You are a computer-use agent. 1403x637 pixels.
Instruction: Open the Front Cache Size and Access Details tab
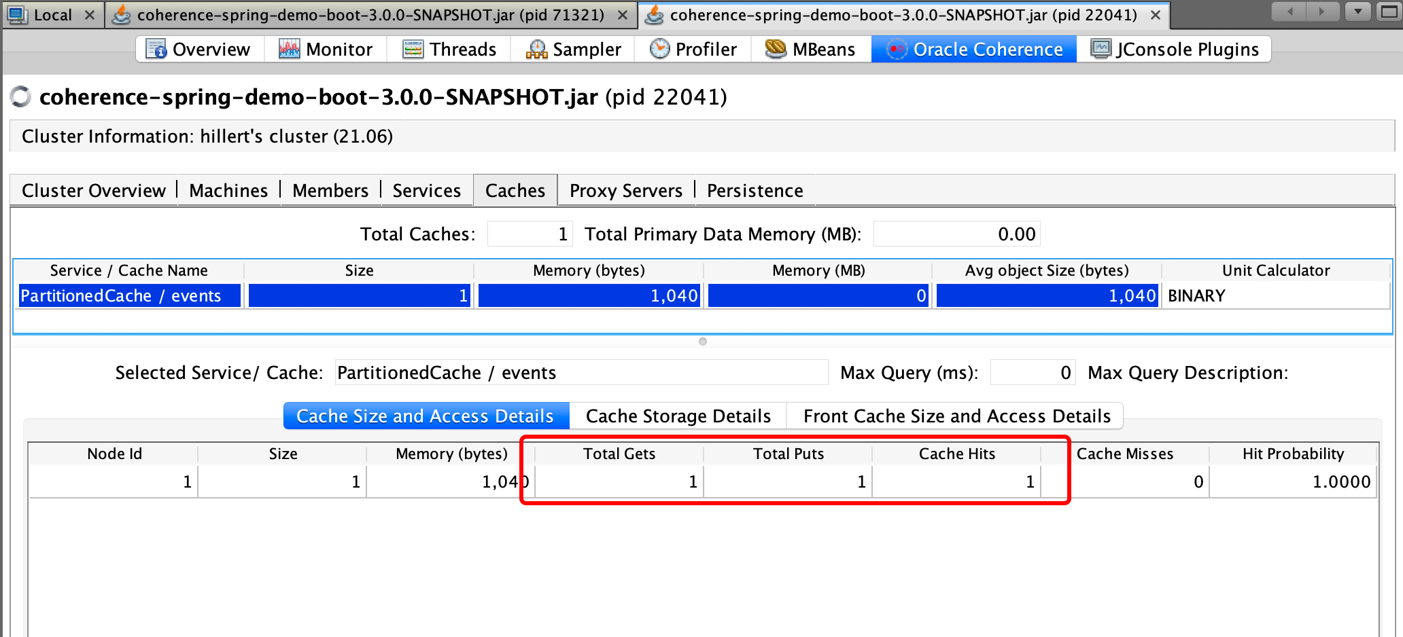(956, 416)
